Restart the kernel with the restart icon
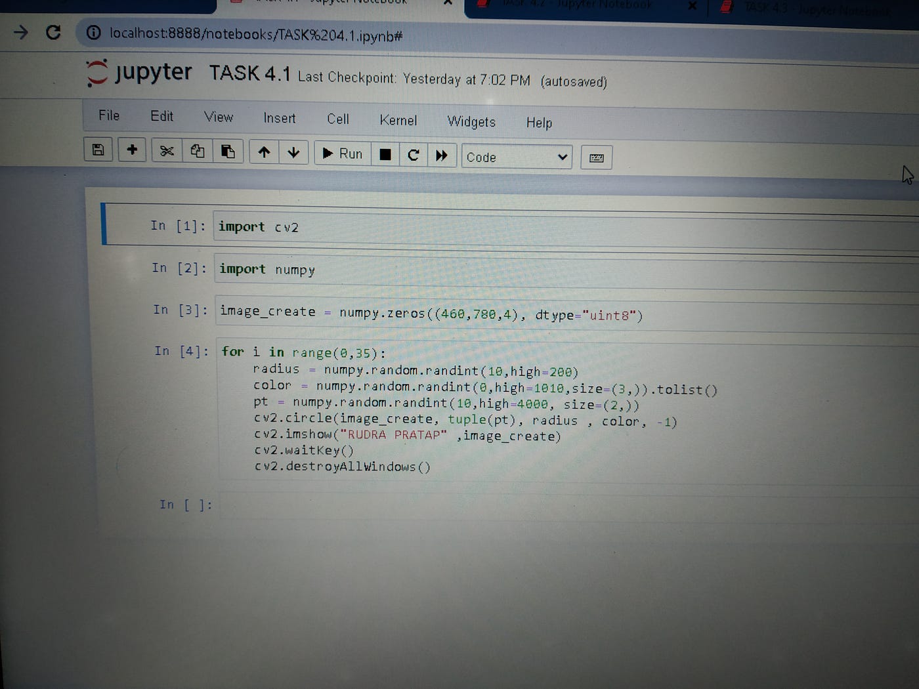 413,155
